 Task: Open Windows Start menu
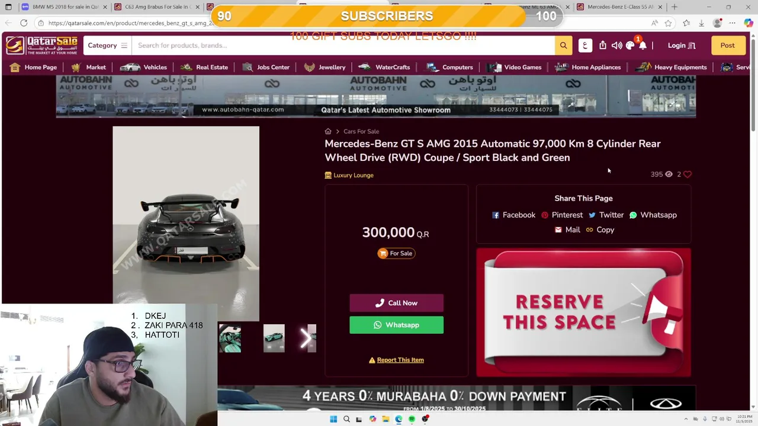pyautogui.click(x=333, y=419)
